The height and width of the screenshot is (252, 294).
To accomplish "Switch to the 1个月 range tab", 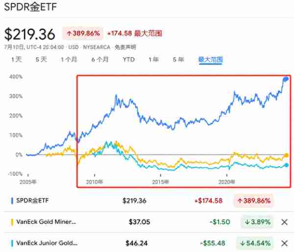I will (x=69, y=60).
